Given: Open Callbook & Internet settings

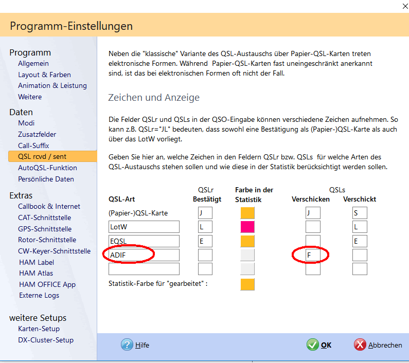Looking at the screenshot, I should (x=49, y=206).
